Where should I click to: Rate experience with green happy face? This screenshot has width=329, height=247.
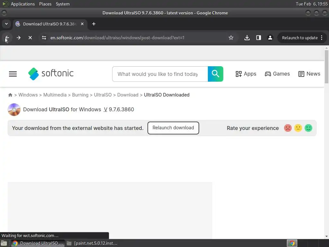308,128
